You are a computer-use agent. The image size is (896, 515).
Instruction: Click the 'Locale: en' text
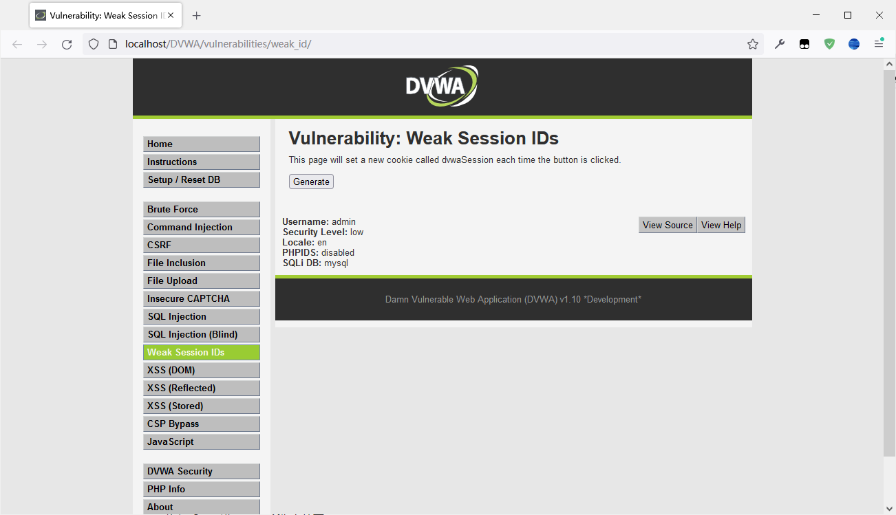[304, 243]
